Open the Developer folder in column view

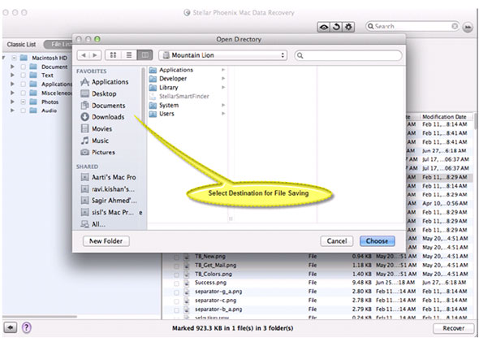pyautogui.click(x=187, y=79)
